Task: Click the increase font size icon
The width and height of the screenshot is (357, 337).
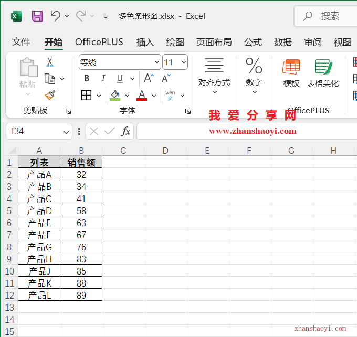Action: 149,79
